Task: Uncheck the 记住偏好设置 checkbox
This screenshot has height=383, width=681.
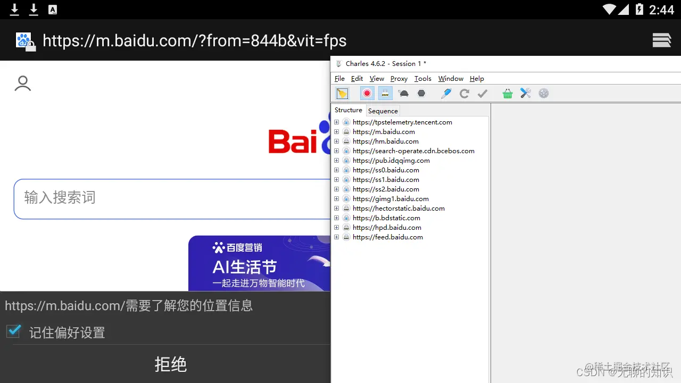Action: click(x=13, y=331)
